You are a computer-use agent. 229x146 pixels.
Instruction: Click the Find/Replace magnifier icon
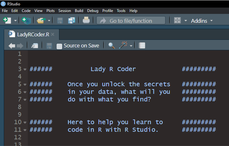click(x=112, y=46)
